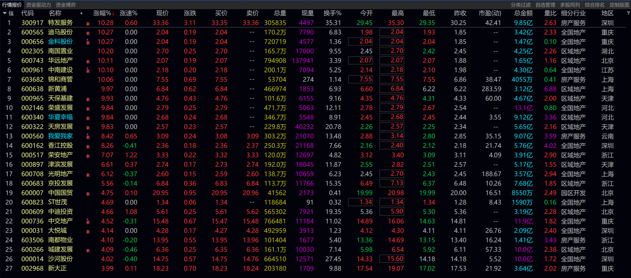Sort by 细分行业 column header
The image size is (631, 278).
point(573,13)
